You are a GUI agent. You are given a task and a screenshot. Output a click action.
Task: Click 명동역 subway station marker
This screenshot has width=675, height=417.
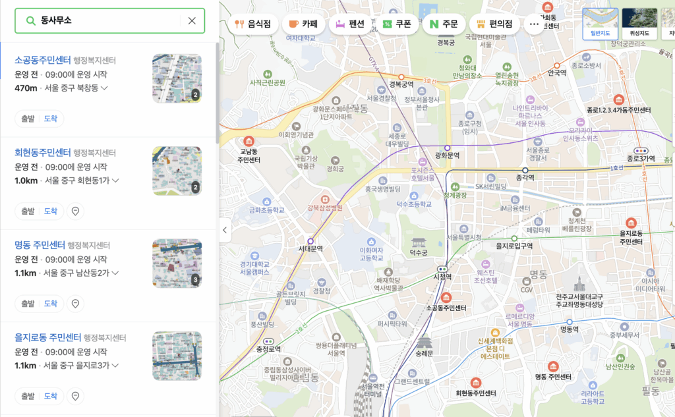tap(569, 322)
